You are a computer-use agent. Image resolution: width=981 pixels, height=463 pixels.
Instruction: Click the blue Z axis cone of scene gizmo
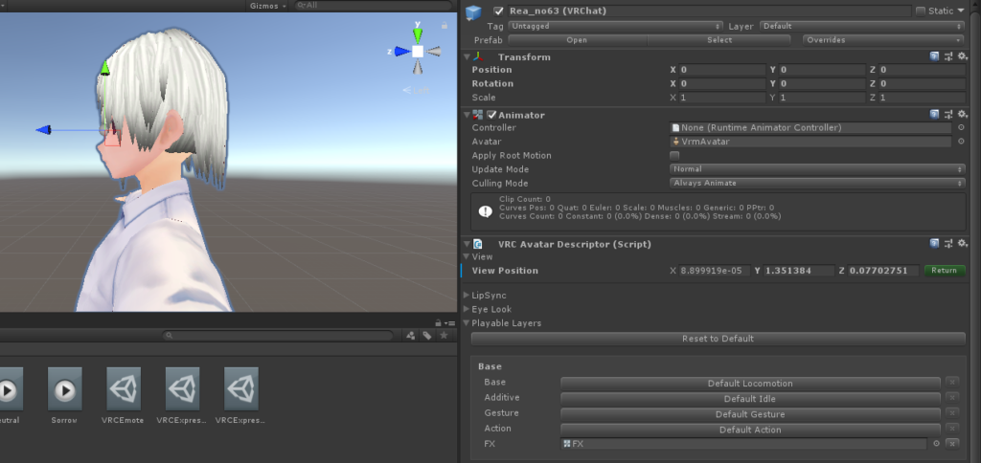pyautogui.click(x=401, y=52)
